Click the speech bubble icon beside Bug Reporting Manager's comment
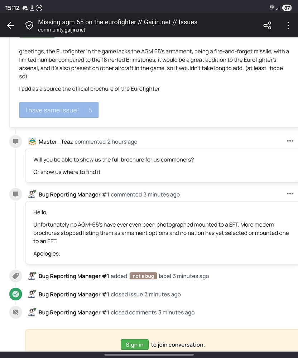The image size is (298, 358). point(15,194)
